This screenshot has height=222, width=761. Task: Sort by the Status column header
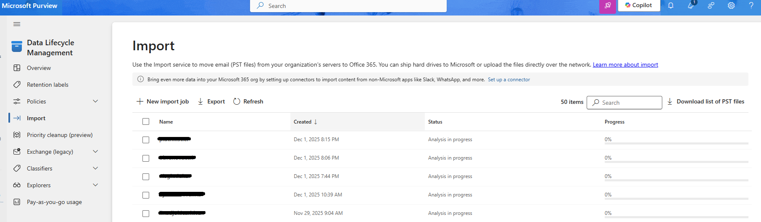coord(435,122)
